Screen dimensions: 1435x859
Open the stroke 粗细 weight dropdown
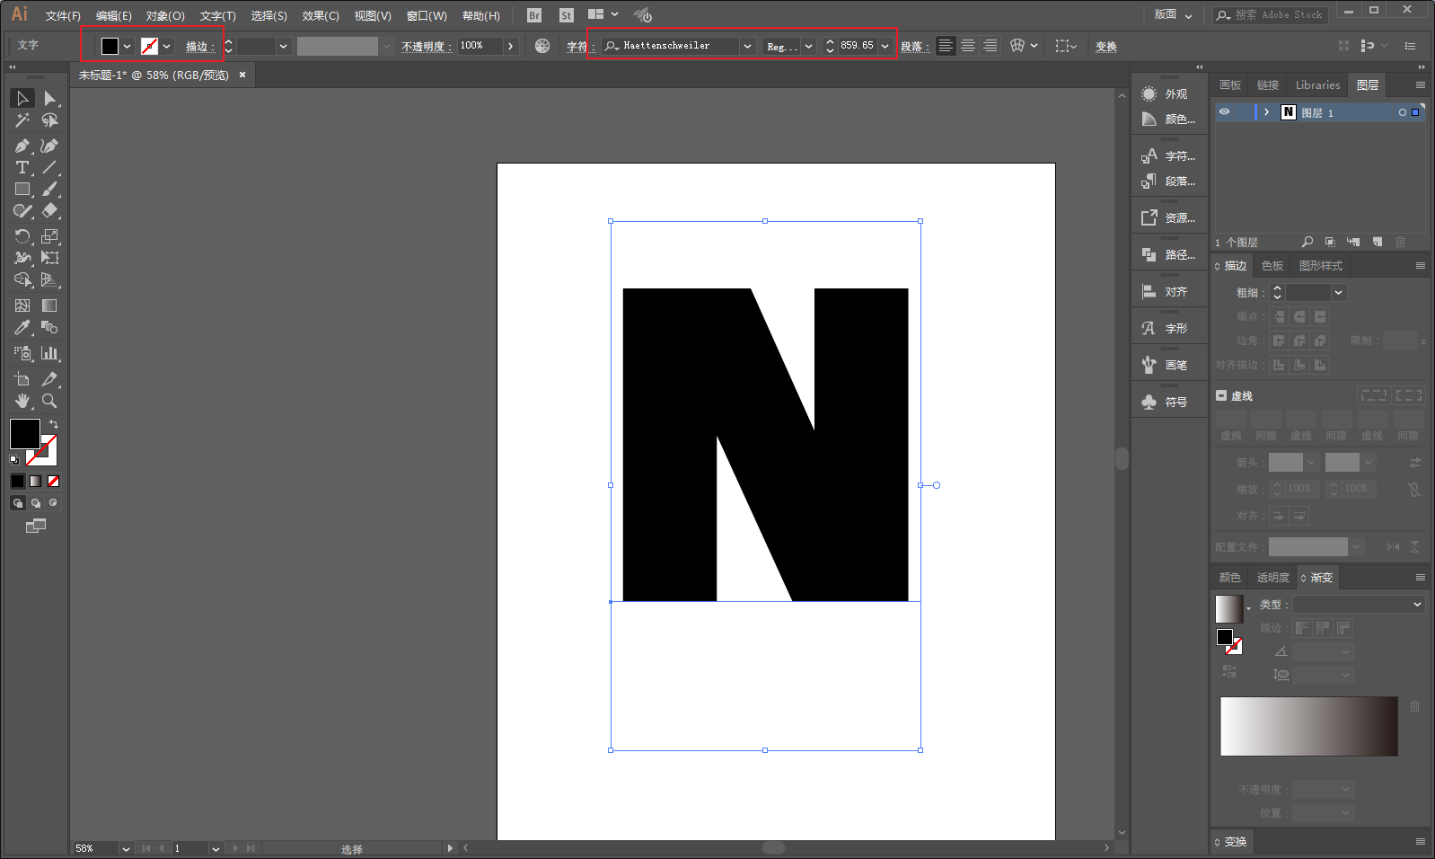click(1338, 293)
